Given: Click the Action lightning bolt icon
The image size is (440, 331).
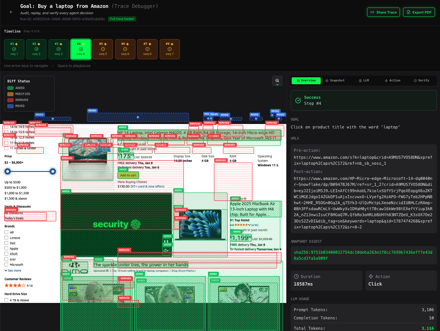Looking at the screenshot, I should pyautogui.click(x=371, y=276).
